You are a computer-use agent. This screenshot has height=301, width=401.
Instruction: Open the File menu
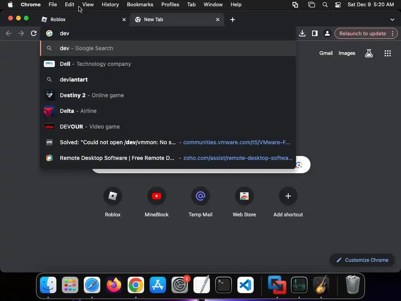click(53, 4)
